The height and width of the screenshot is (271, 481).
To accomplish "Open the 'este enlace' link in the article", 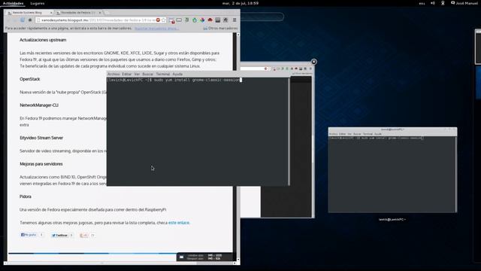I will click(x=179, y=223).
